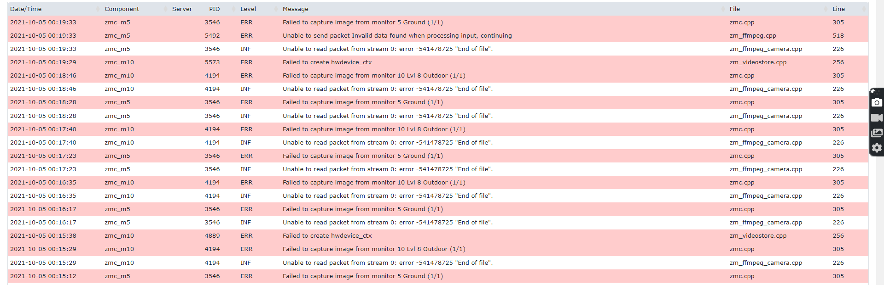This screenshot has width=884, height=285.
Task: Click the sort arrows beside Date/Time
Action: pyautogui.click(x=98, y=9)
